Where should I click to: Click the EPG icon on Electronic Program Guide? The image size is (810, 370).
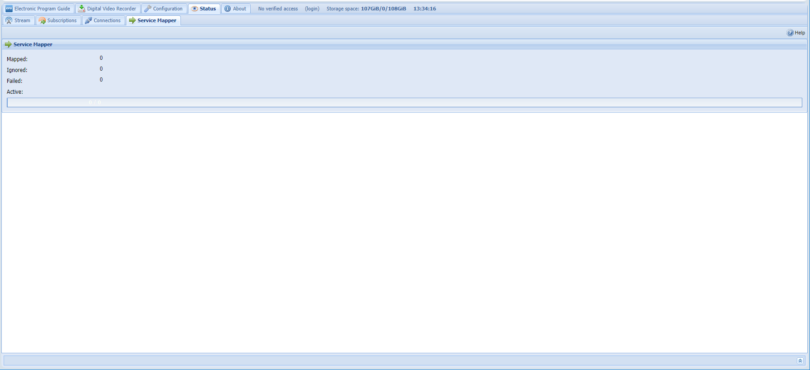point(9,9)
